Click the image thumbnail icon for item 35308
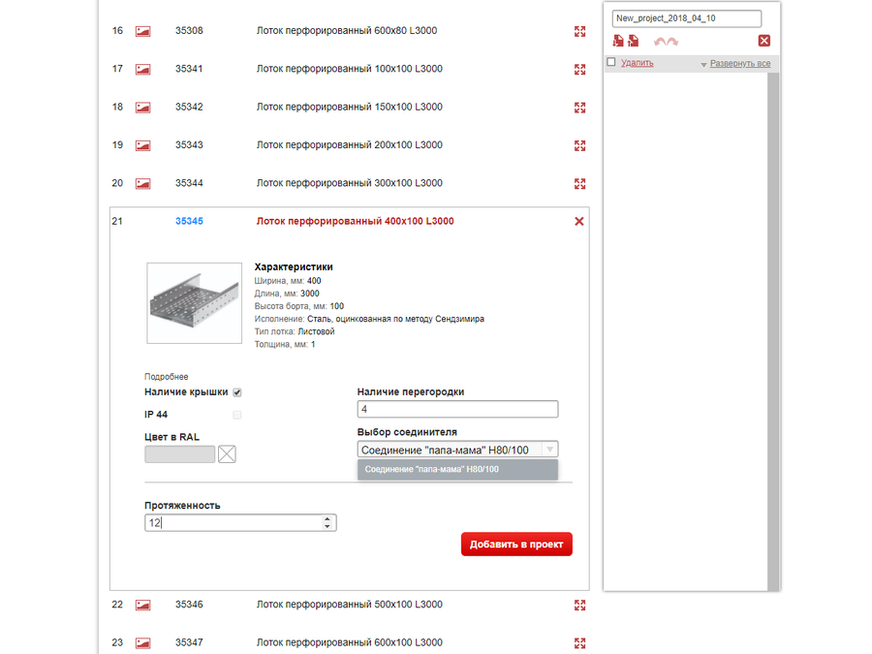 point(141,31)
